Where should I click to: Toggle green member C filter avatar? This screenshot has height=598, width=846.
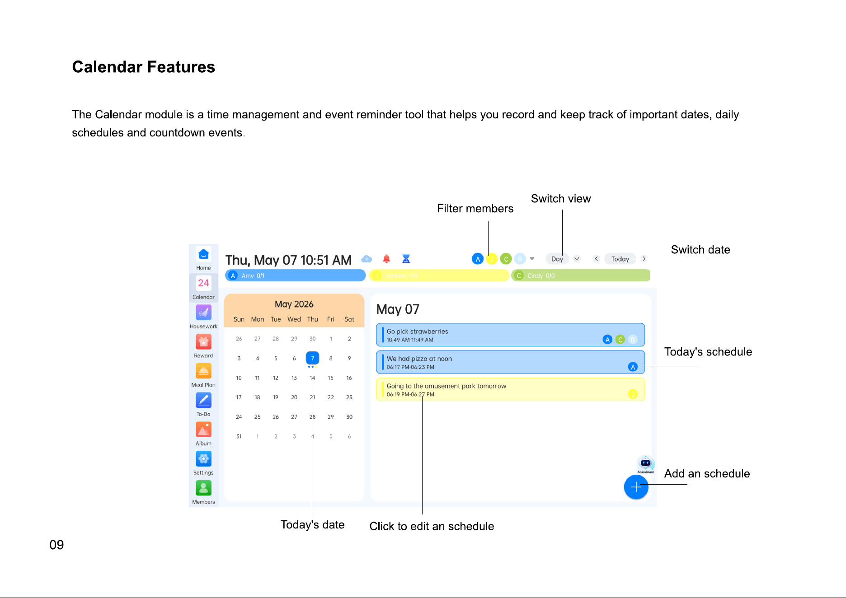(506, 259)
